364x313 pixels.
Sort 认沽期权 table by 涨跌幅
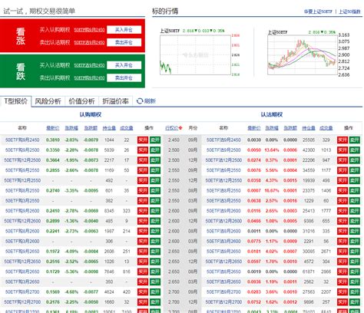coord(272,128)
